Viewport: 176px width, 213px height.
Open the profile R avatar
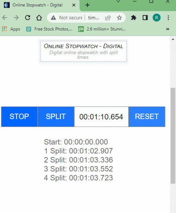click(156, 18)
